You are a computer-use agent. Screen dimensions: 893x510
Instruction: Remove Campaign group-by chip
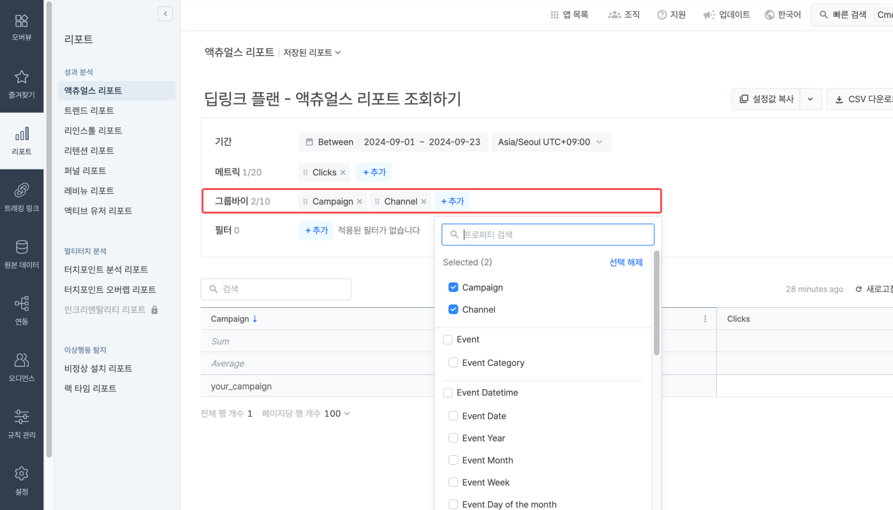(359, 201)
